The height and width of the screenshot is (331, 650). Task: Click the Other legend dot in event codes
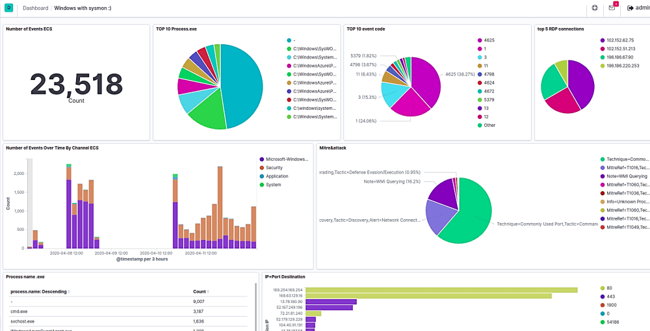tap(479, 125)
